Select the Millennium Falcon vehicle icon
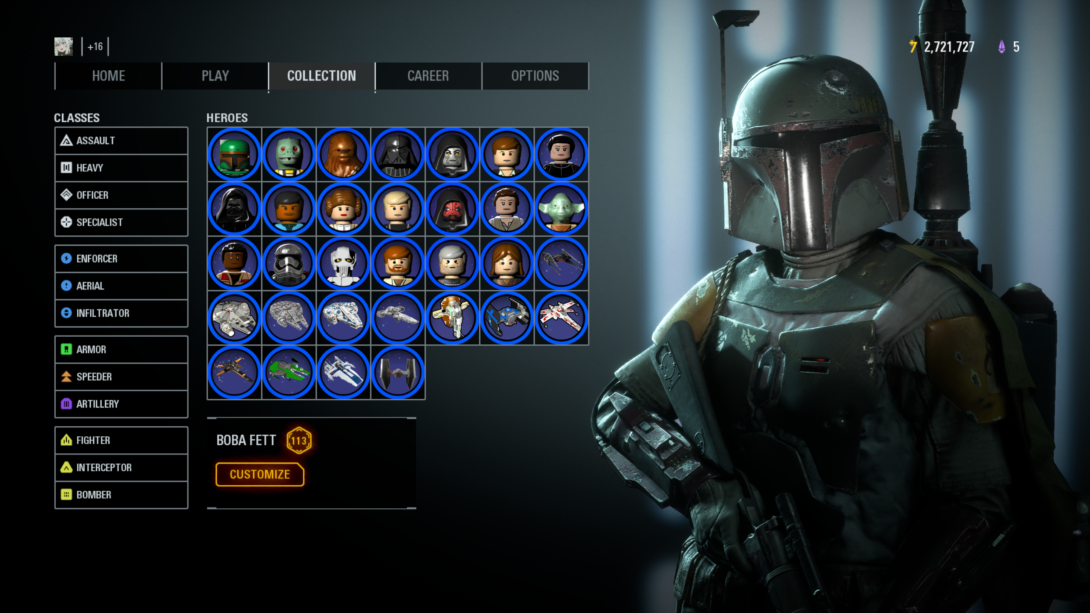1090x613 pixels. point(234,317)
